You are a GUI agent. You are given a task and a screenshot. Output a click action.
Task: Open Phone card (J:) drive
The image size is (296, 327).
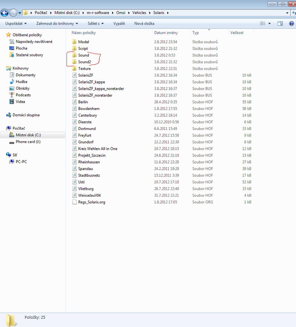click(x=28, y=142)
